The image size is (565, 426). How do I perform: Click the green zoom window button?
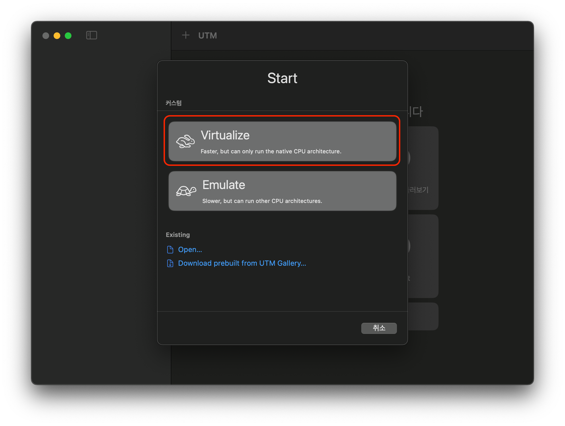coord(68,36)
